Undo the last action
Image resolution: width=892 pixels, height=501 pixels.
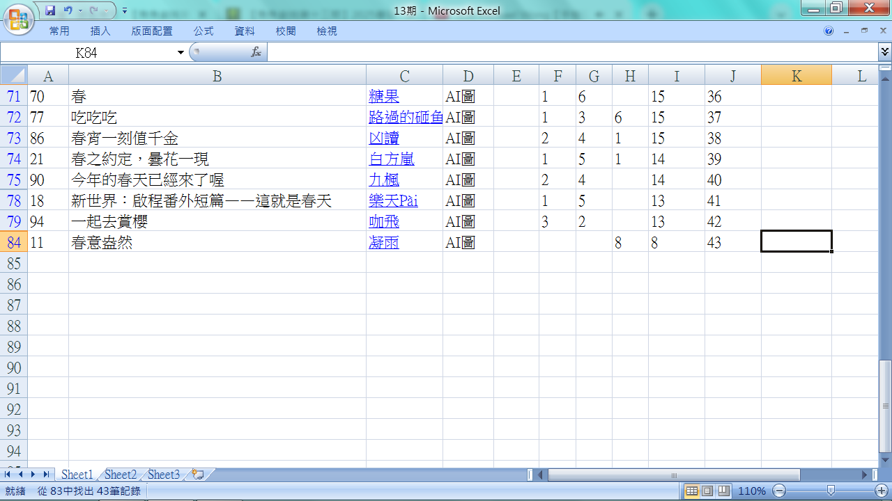pyautogui.click(x=68, y=11)
